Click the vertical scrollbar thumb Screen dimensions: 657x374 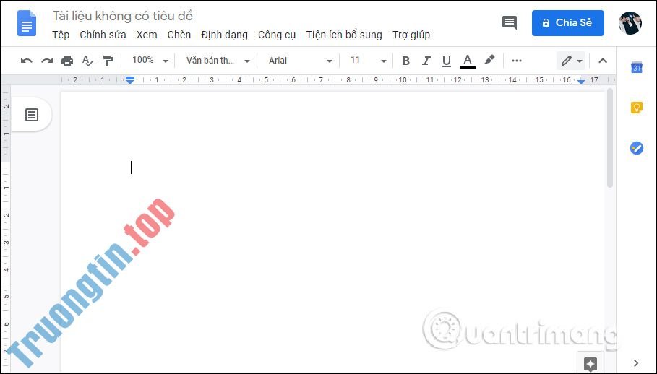[x=610, y=138]
